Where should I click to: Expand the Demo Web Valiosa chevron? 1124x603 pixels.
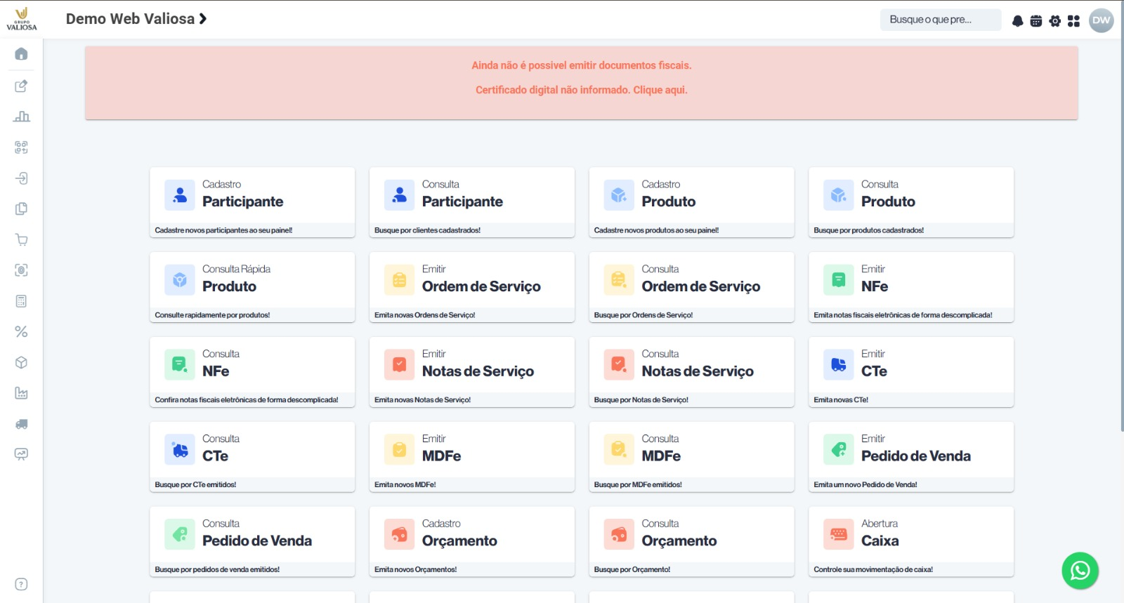[x=203, y=19]
